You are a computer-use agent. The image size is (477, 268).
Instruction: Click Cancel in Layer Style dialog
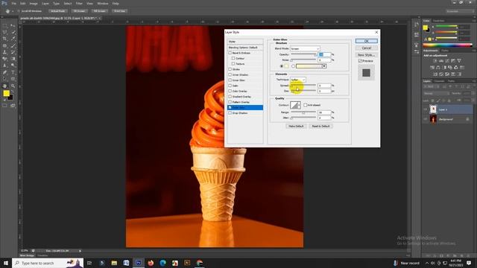(366, 48)
